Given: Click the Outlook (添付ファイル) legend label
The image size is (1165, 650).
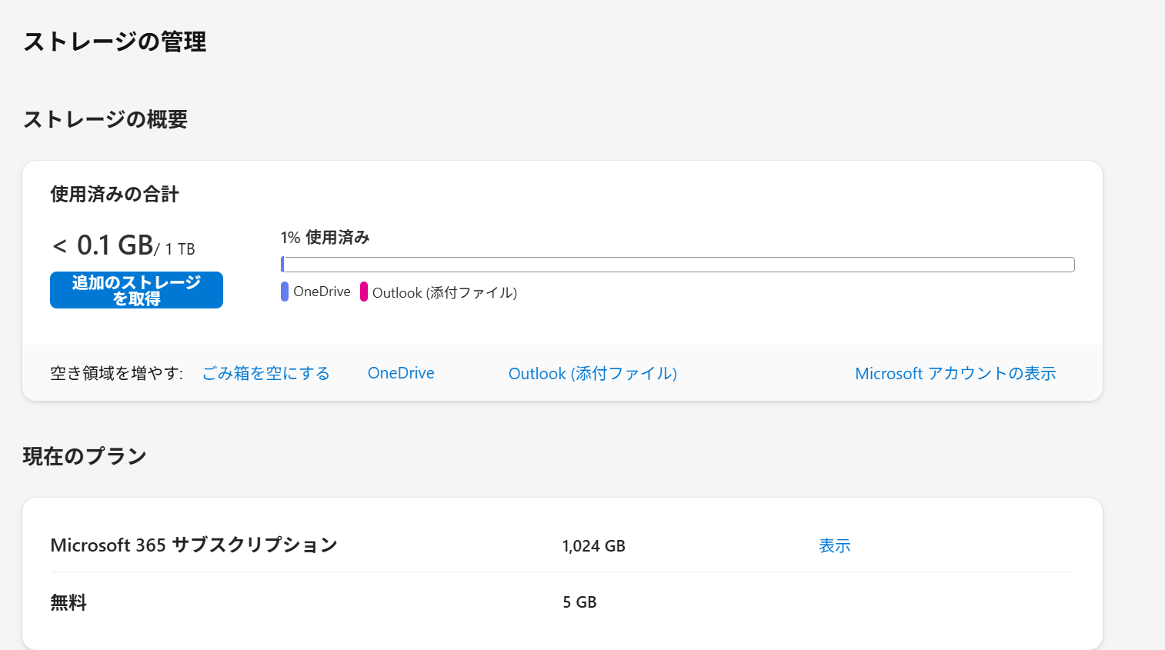Looking at the screenshot, I should click(445, 292).
